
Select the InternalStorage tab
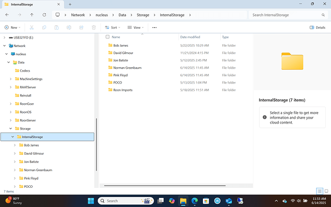(32, 4)
